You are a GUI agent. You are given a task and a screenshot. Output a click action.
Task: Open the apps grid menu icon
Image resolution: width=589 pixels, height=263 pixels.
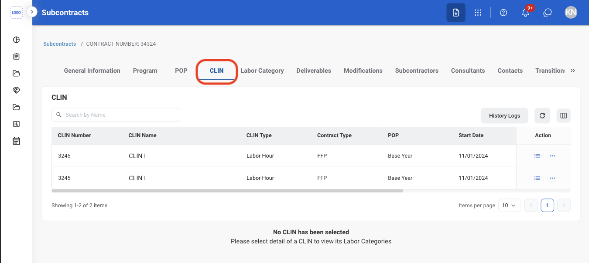[478, 13]
